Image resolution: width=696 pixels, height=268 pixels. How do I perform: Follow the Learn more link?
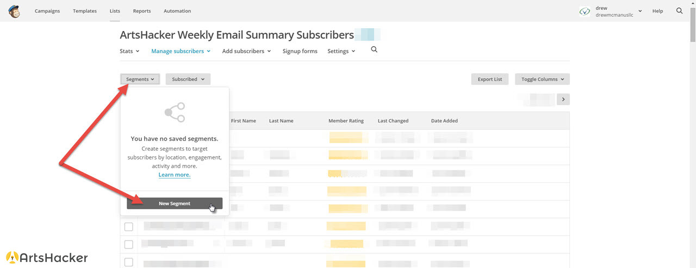(175, 175)
